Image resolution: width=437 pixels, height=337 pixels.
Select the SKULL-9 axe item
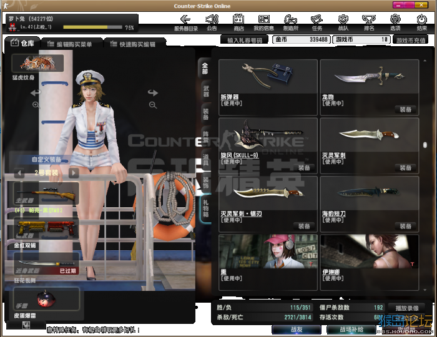(268, 146)
